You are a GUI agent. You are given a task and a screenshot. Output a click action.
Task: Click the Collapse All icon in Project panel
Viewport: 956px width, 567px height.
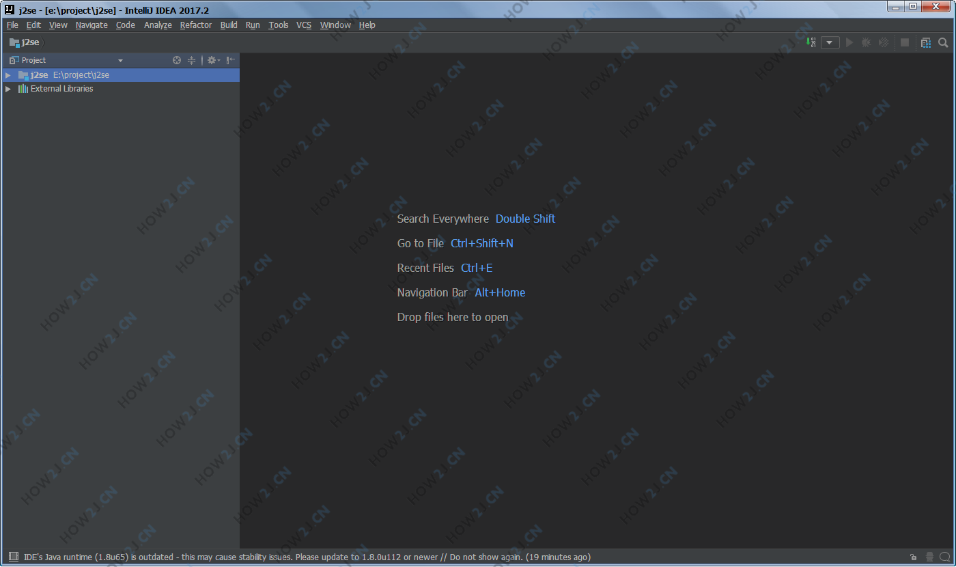pos(192,60)
